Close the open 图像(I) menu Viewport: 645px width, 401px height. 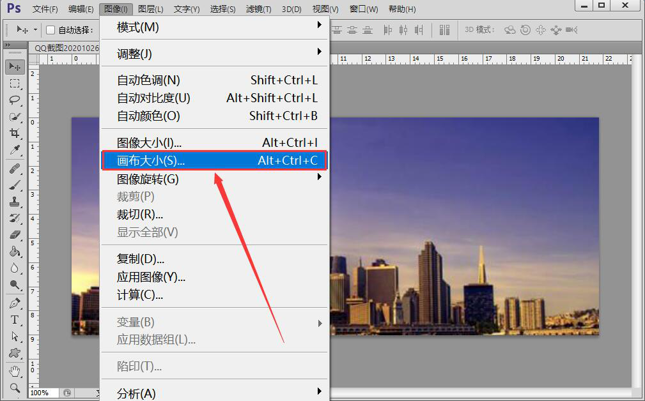click(116, 9)
